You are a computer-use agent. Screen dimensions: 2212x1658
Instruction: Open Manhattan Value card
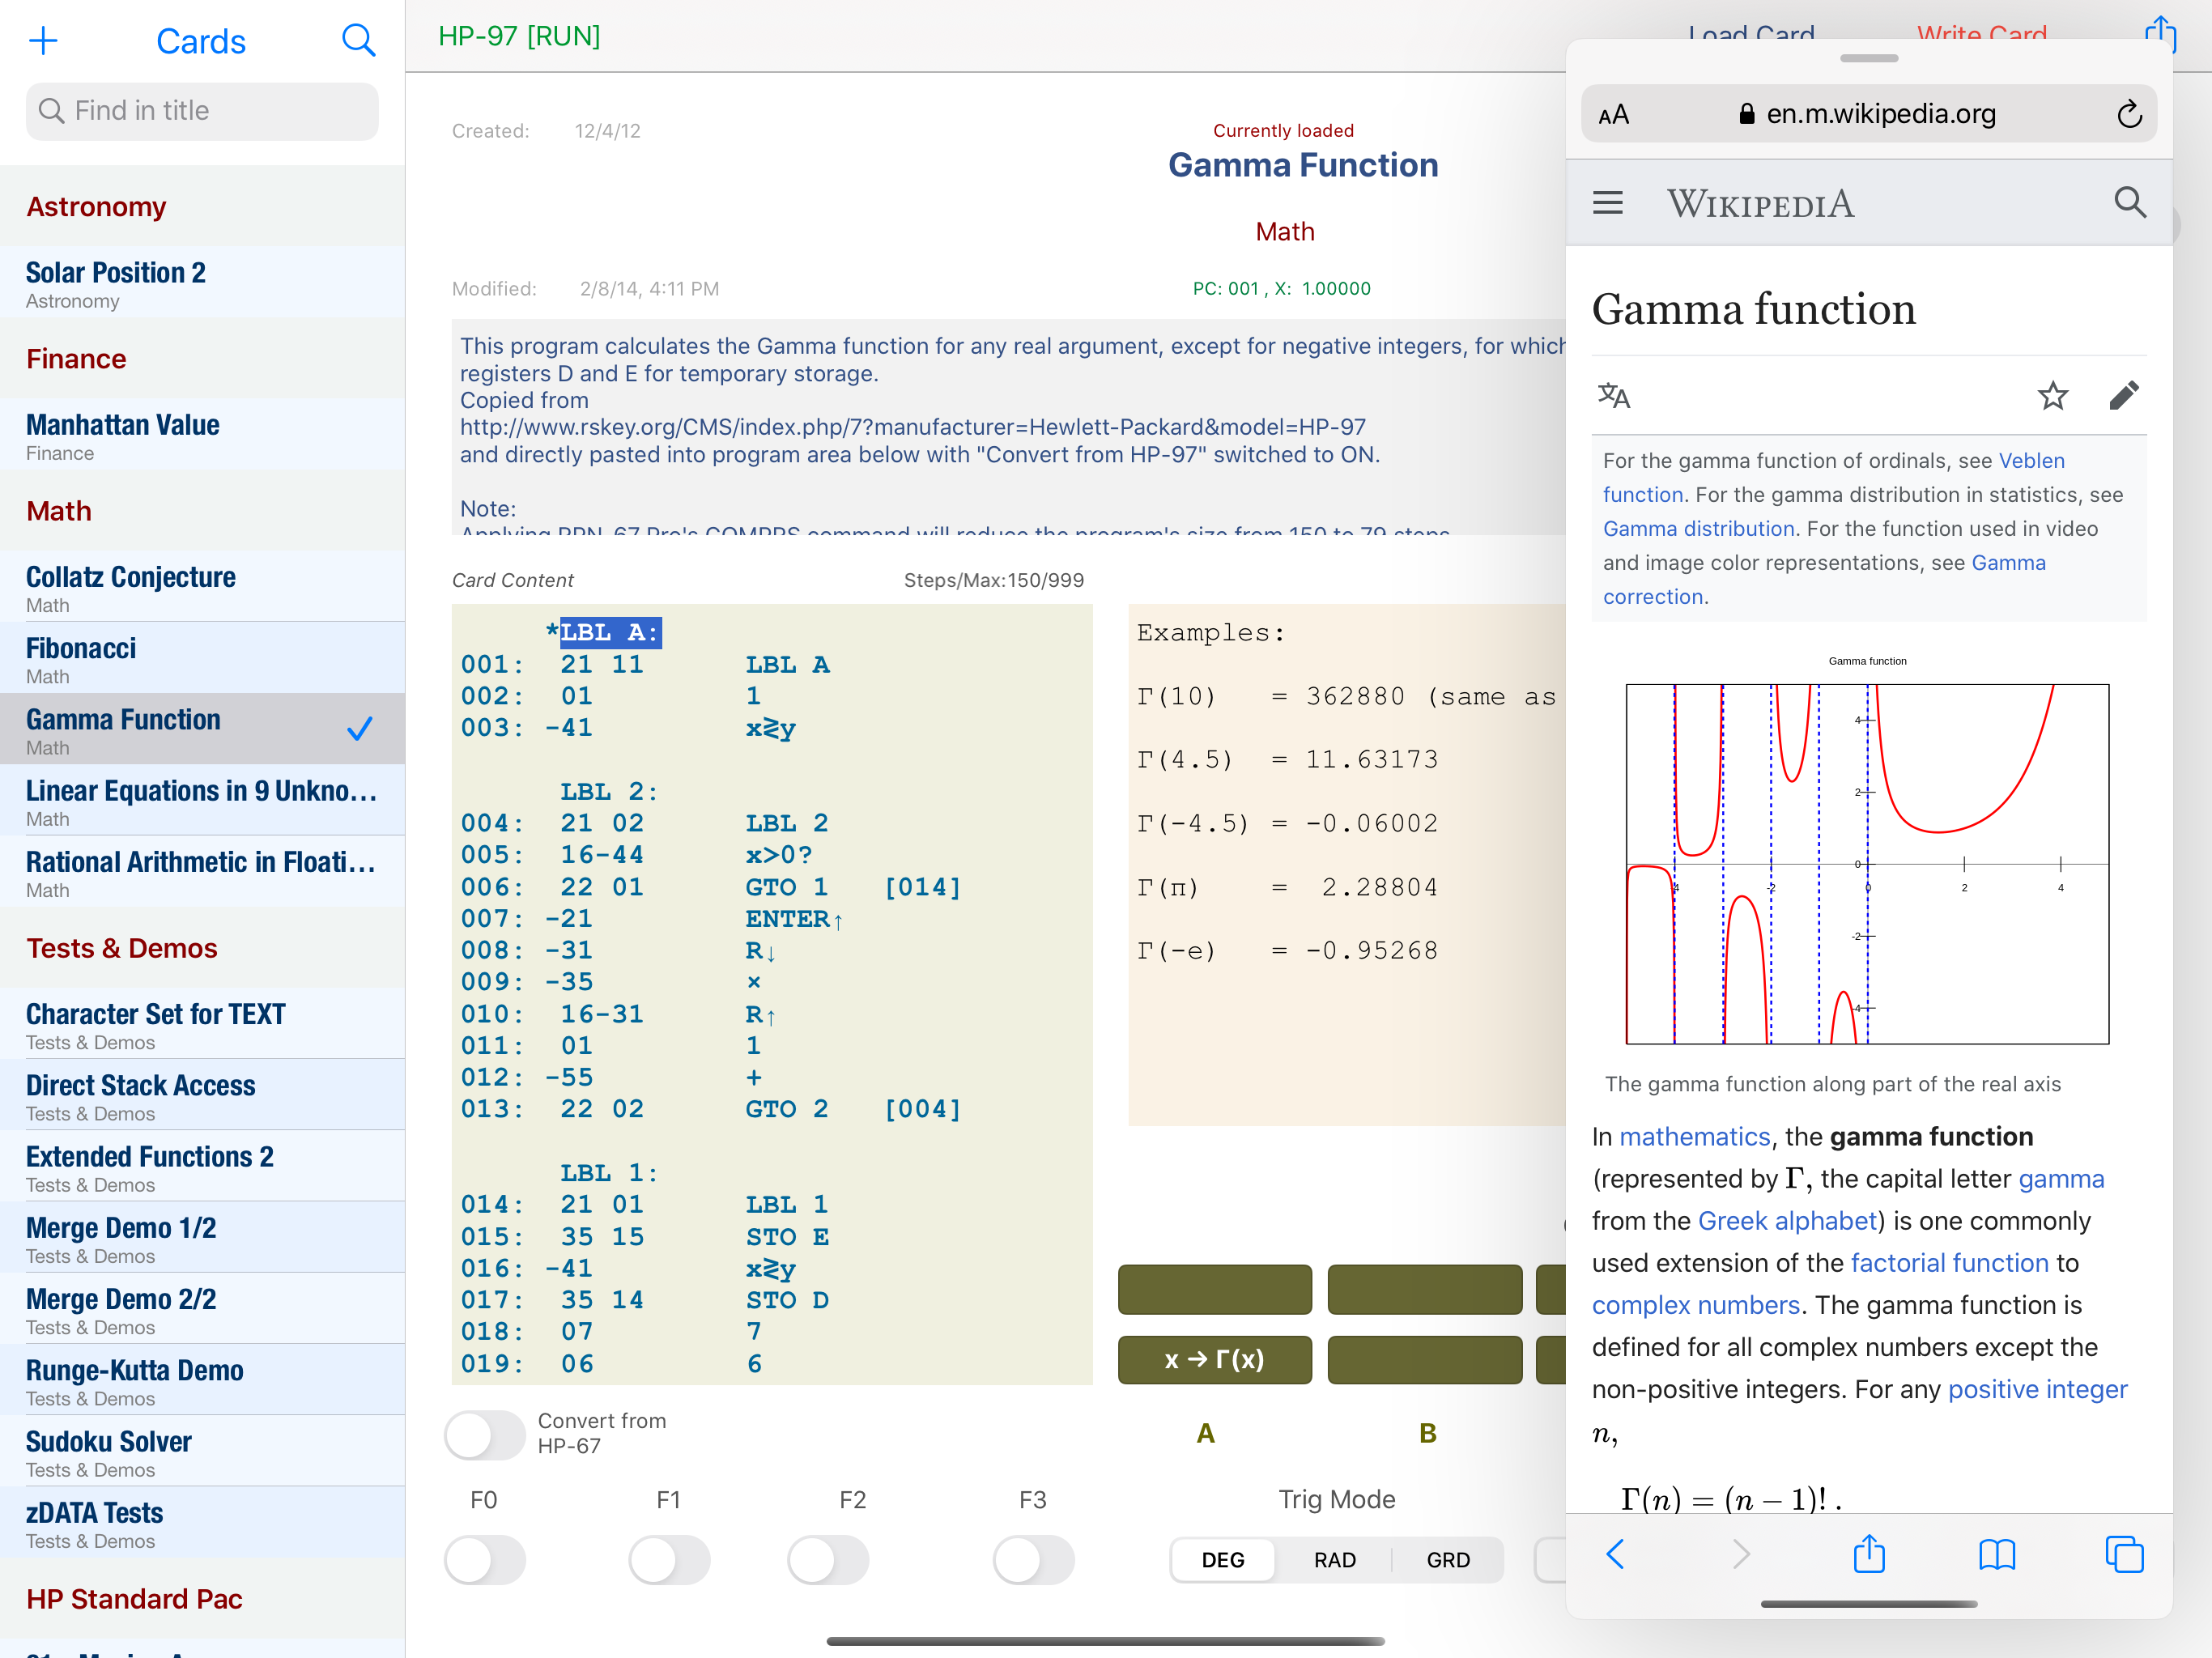(202, 435)
